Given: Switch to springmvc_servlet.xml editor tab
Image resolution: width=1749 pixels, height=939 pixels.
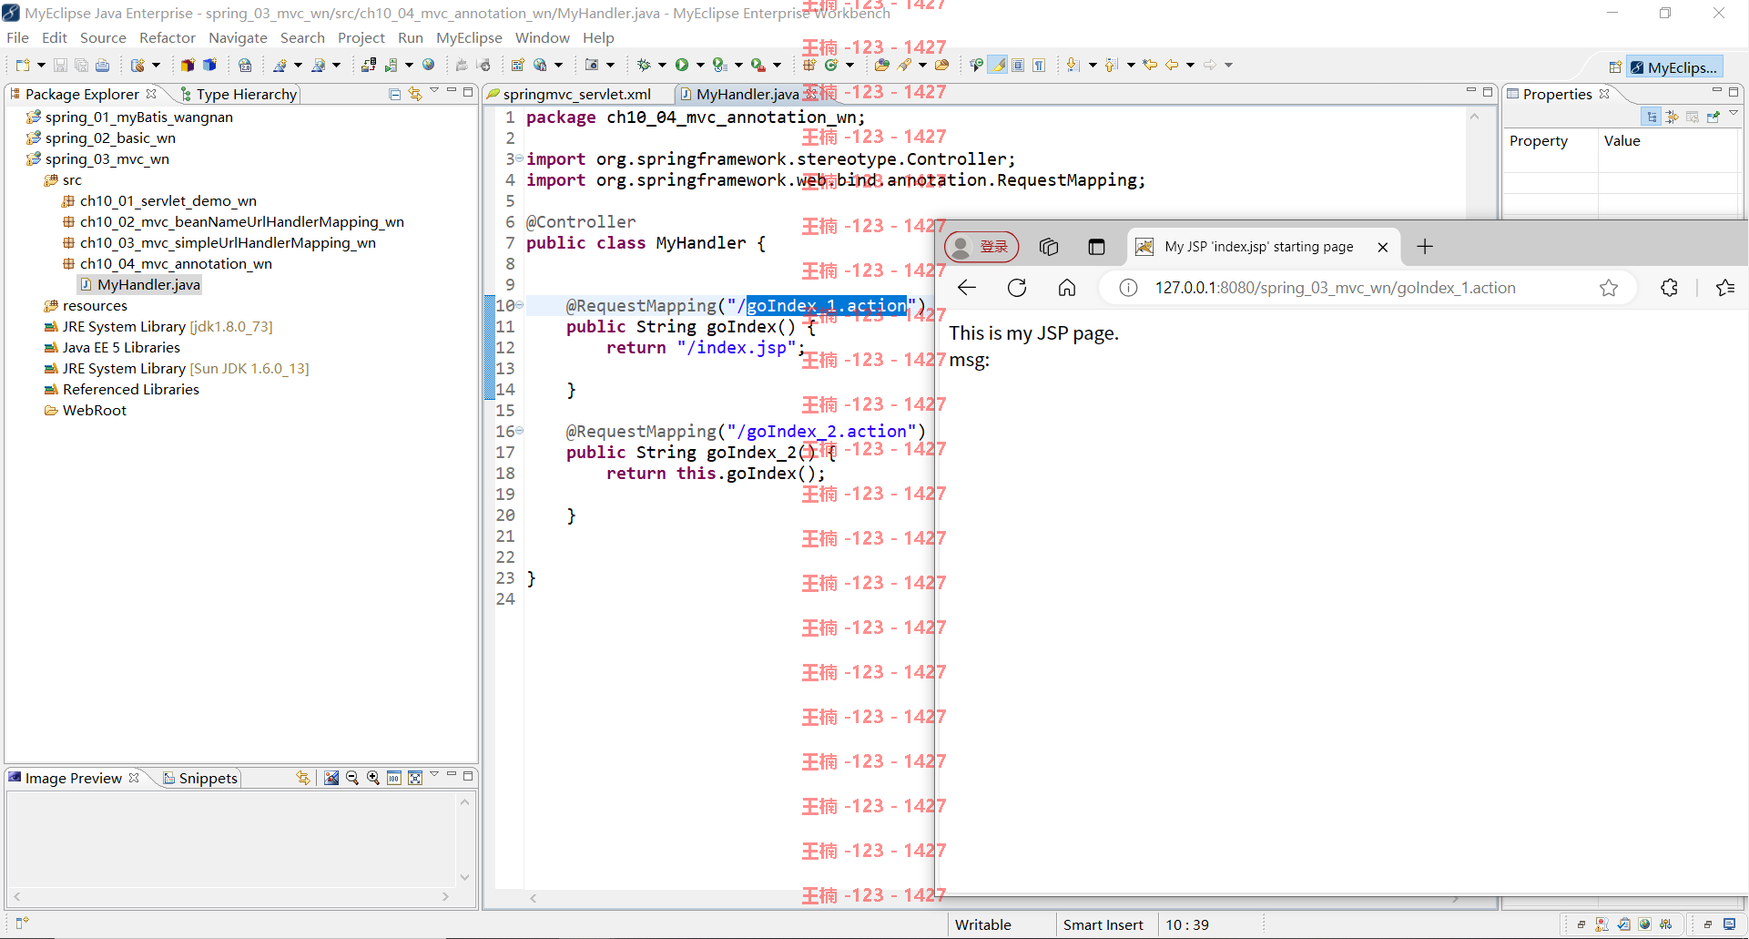Looking at the screenshot, I should (577, 94).
